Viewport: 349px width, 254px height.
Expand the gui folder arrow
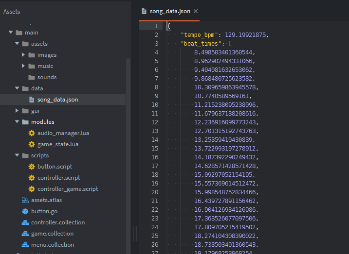17,111
